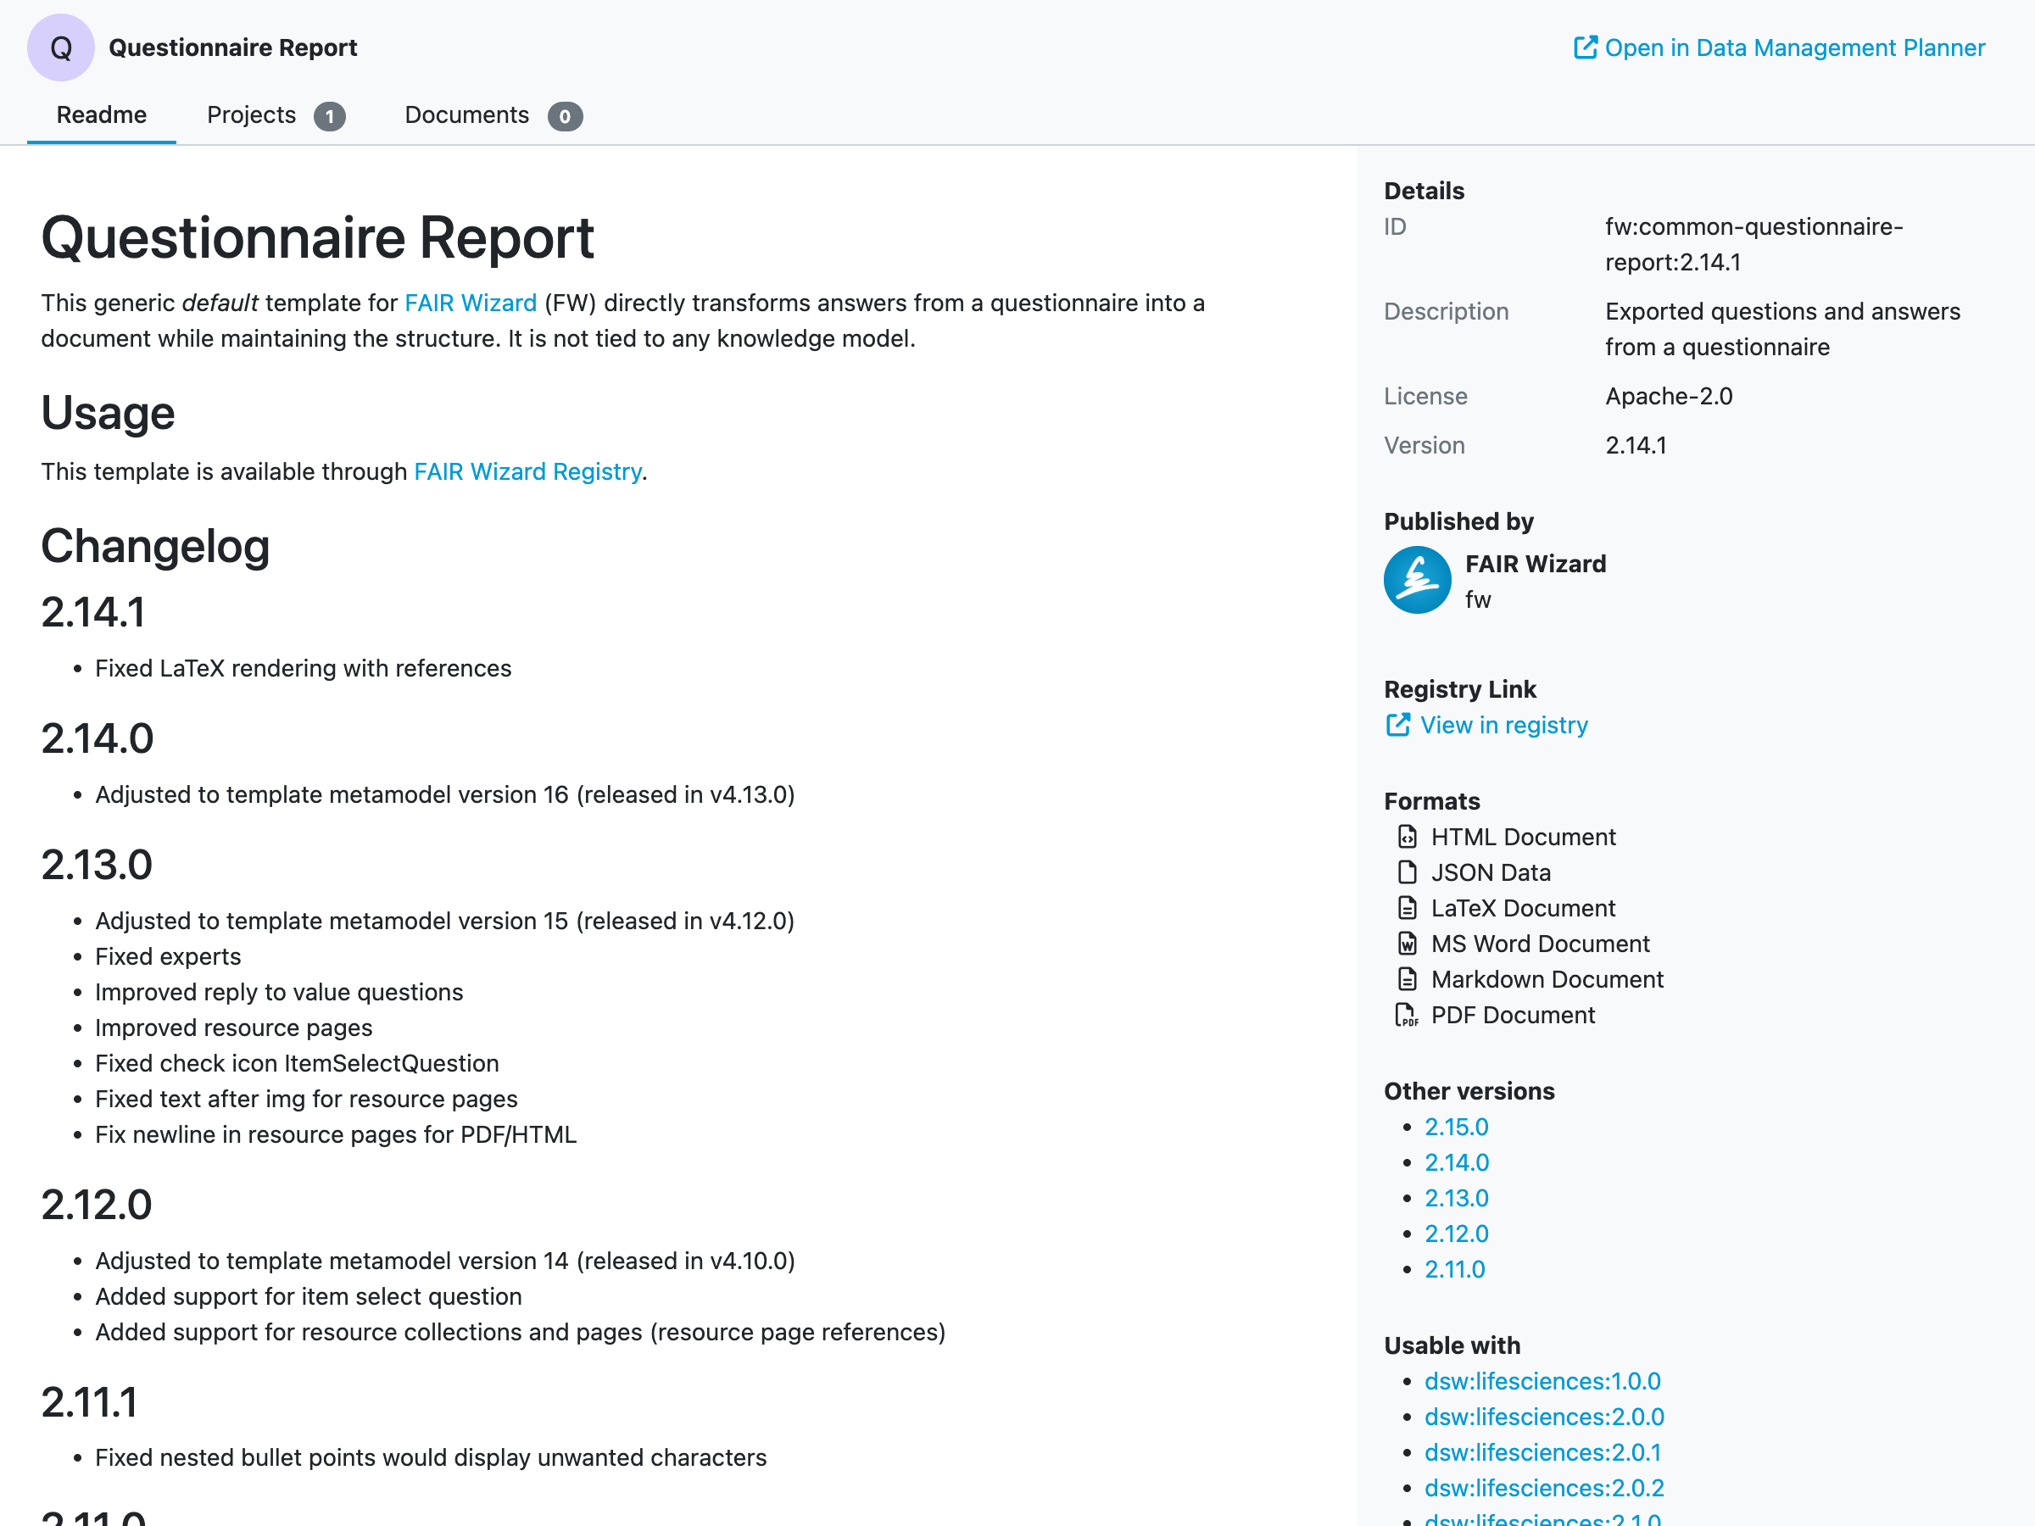The height and width of the screenshot is (1526, 2035).
Task: Click the LaTeX Document format label
Action: pos(1524,909)
